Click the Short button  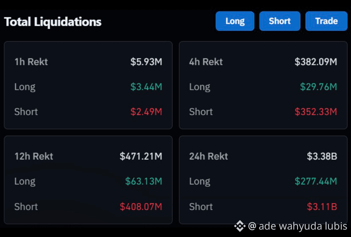(280, 21)
